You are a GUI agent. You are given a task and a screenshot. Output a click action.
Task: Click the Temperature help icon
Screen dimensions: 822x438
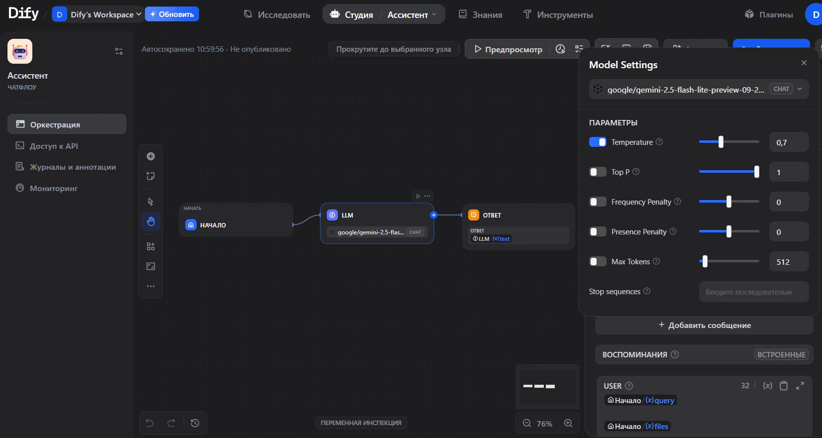tap(659, 142)
